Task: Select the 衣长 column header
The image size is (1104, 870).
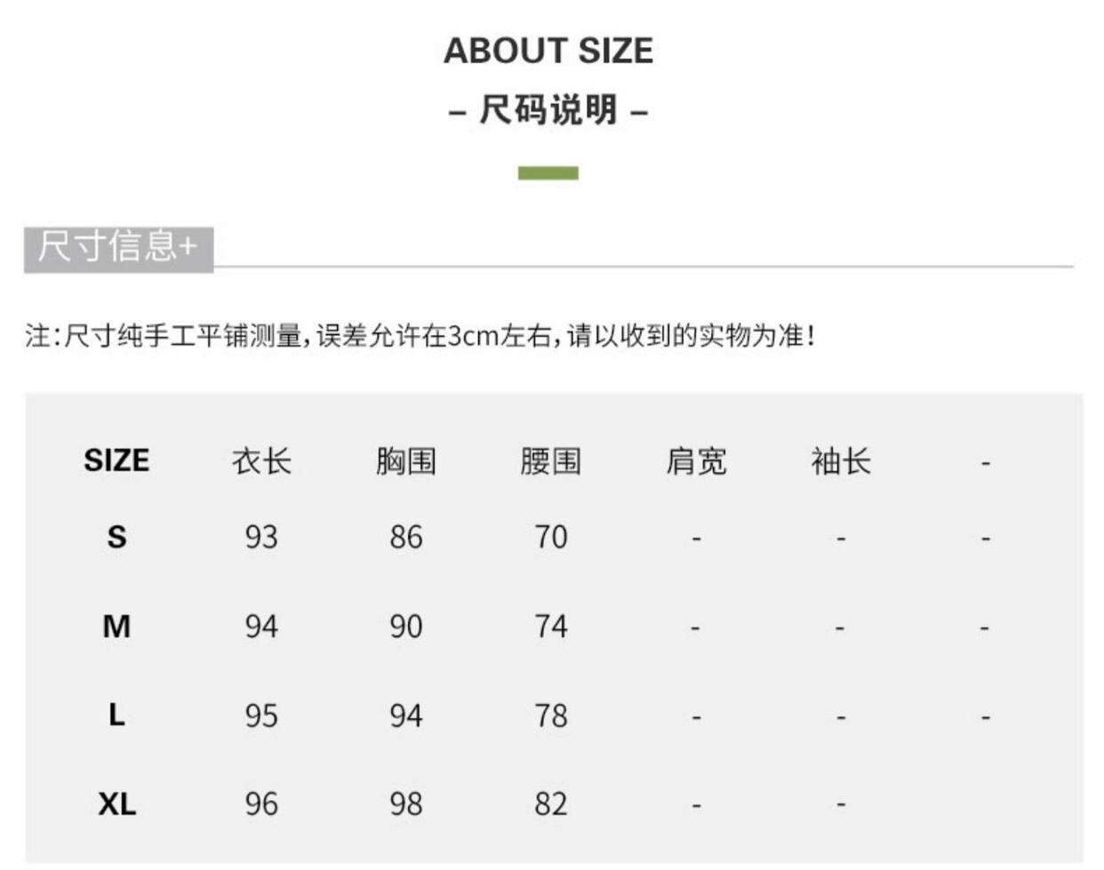Action: point(261,461)
